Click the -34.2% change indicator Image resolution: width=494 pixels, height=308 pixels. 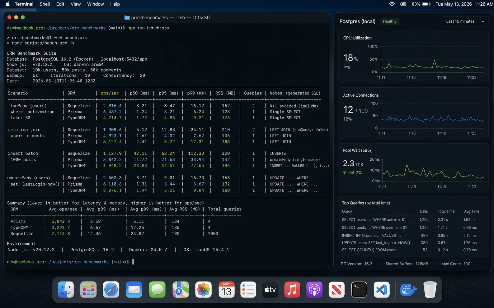pyautogui.click(x=352, y=172)
